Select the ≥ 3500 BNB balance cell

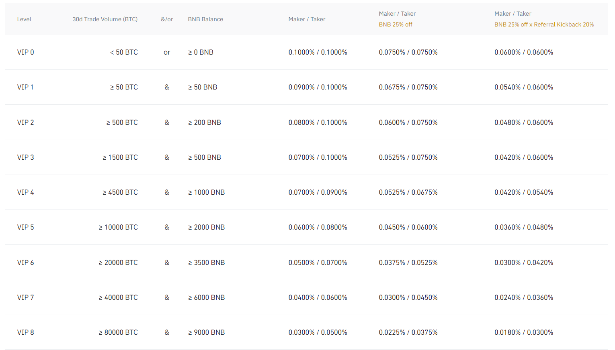pyautogui.click(x=206, y=262)
